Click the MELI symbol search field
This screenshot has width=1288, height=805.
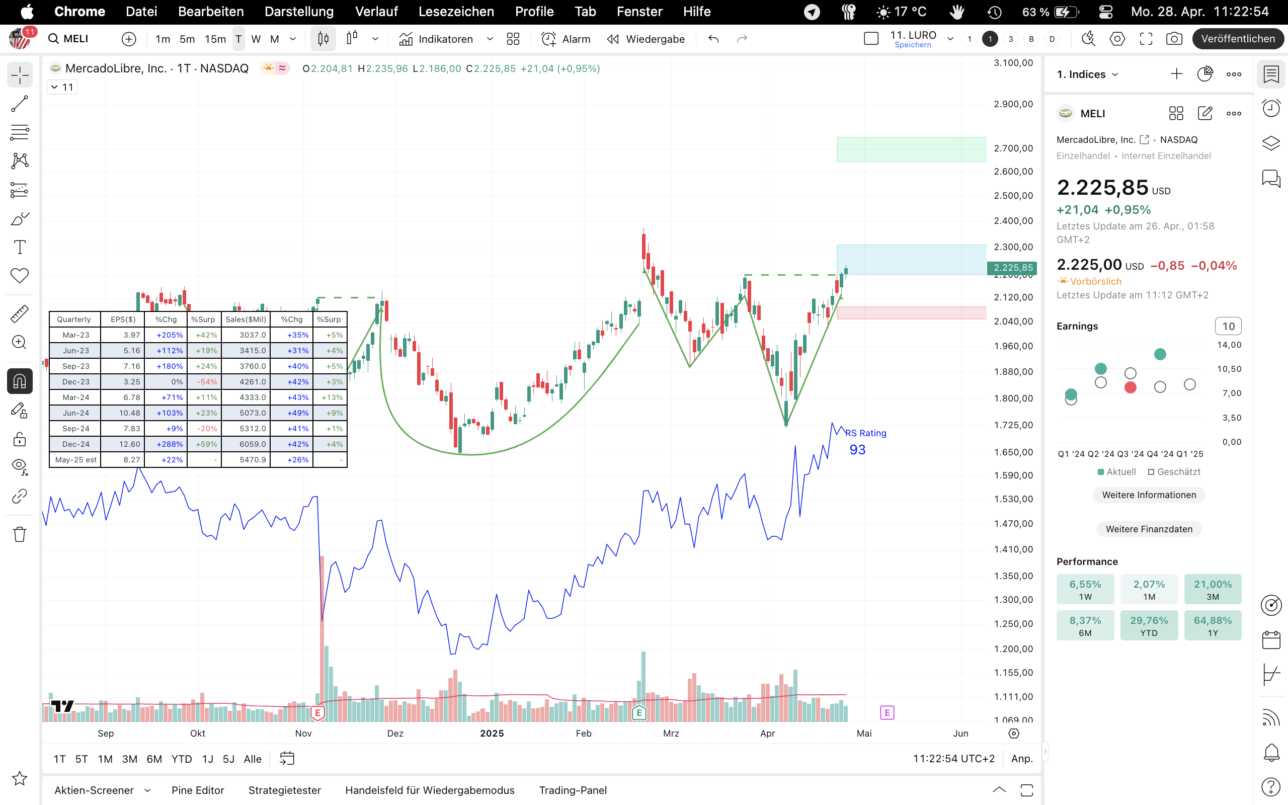(x=75, y=39)
